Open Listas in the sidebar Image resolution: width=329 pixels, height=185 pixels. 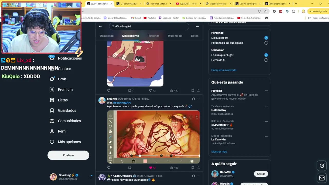tap(59, 100)
